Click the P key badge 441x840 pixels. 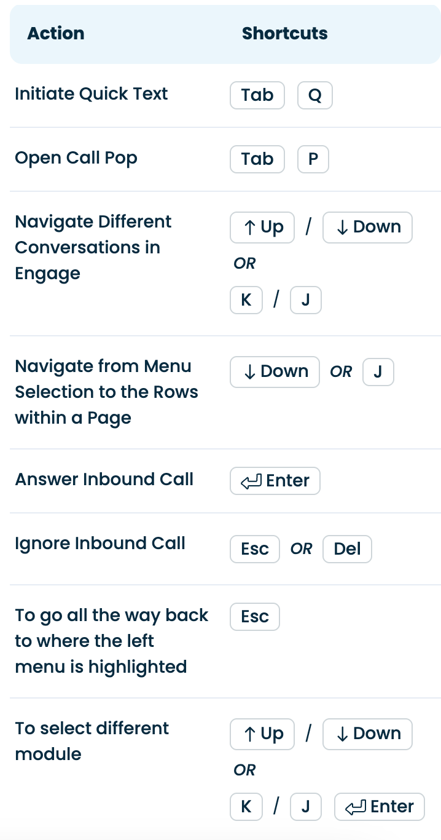click(313, 159)
